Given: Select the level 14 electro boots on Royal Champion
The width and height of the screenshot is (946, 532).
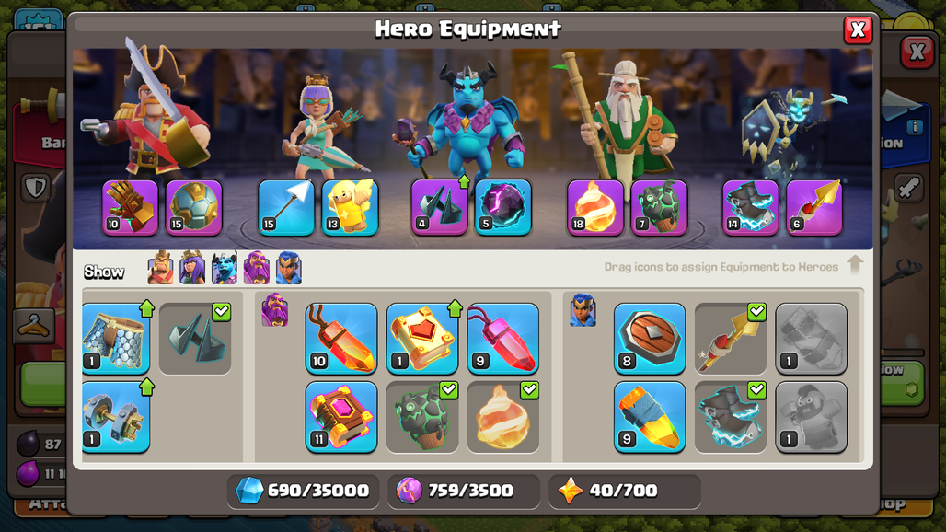Looking at the screenshot, I should (x=751, y=207).
